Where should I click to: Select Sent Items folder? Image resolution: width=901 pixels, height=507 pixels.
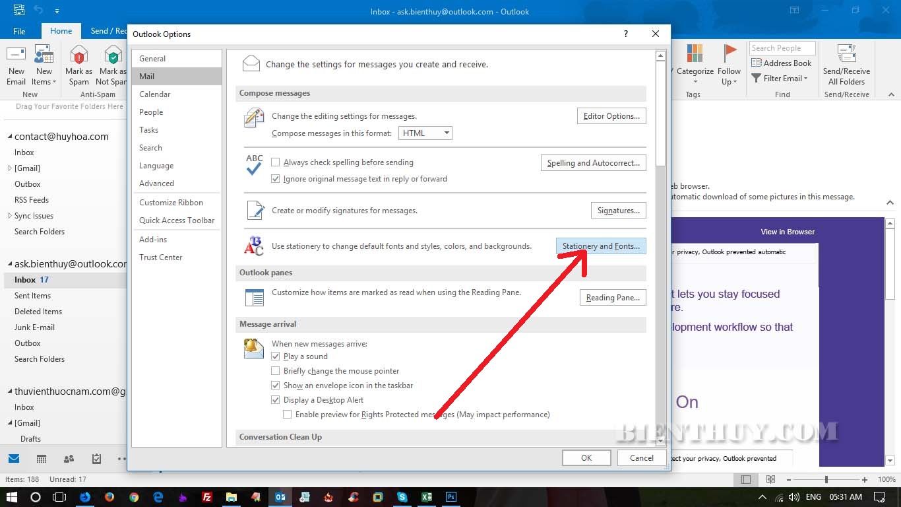coord(32,296)
